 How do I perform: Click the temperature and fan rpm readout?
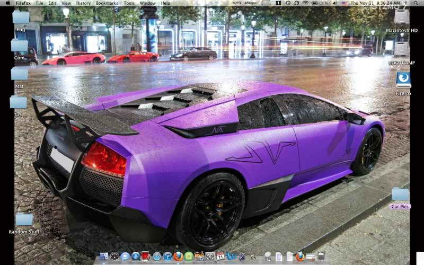coord(245,3)
